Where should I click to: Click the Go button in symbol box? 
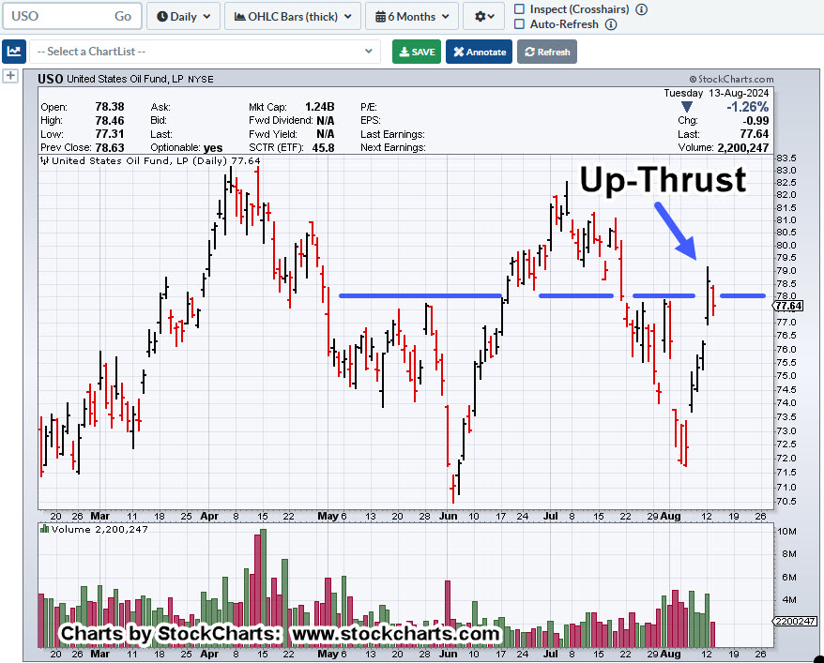click(x=123, y=16)
